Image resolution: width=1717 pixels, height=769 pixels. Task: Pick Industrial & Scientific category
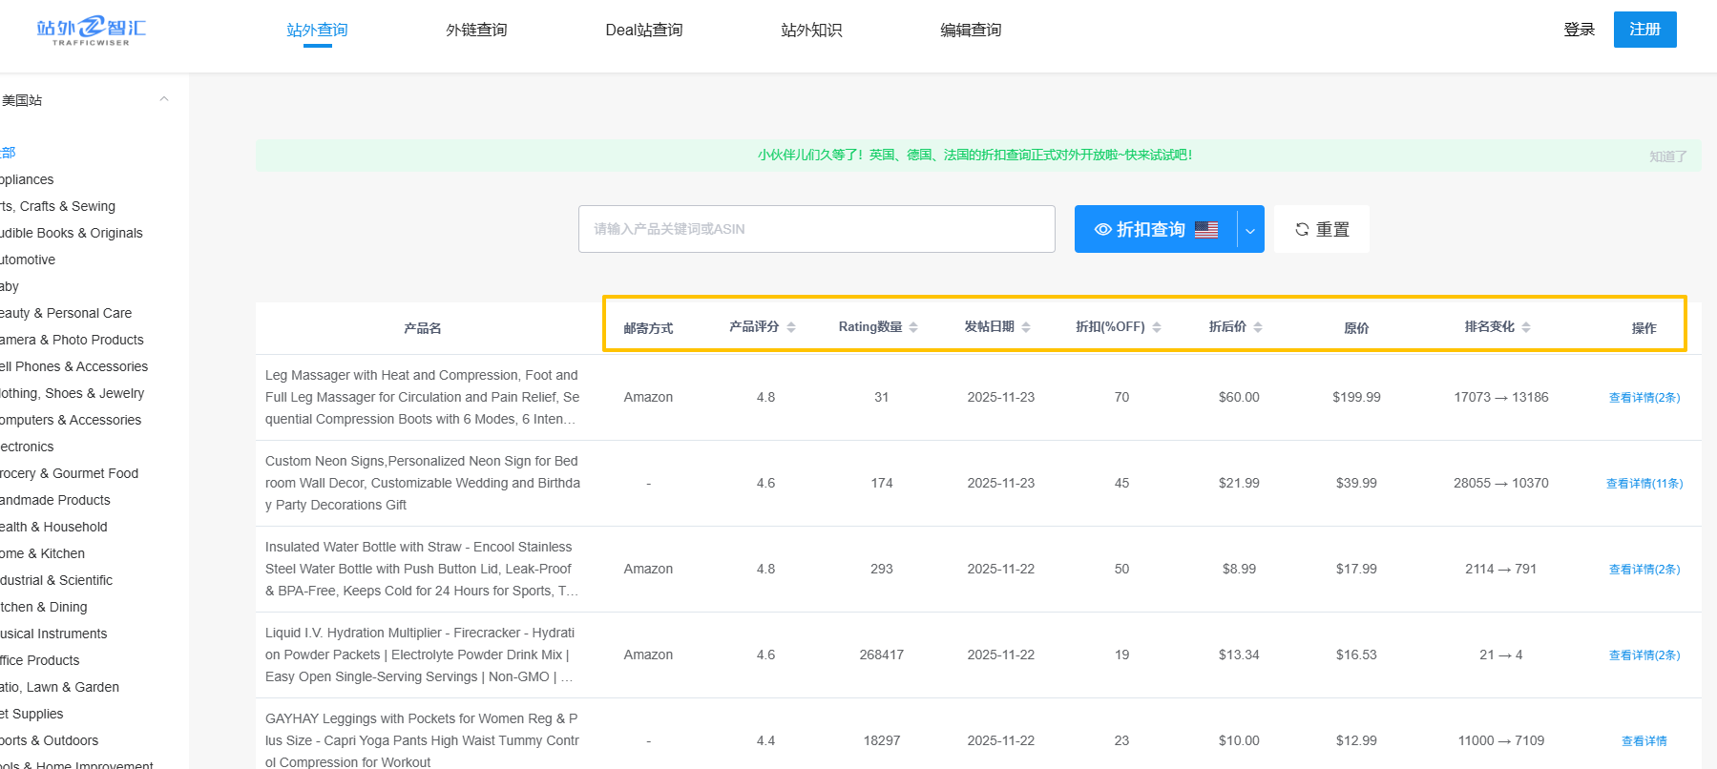point(56,580)
